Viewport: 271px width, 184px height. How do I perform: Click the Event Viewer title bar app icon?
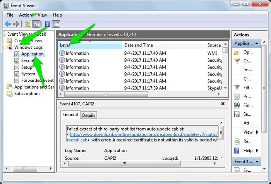click(6, 5)
